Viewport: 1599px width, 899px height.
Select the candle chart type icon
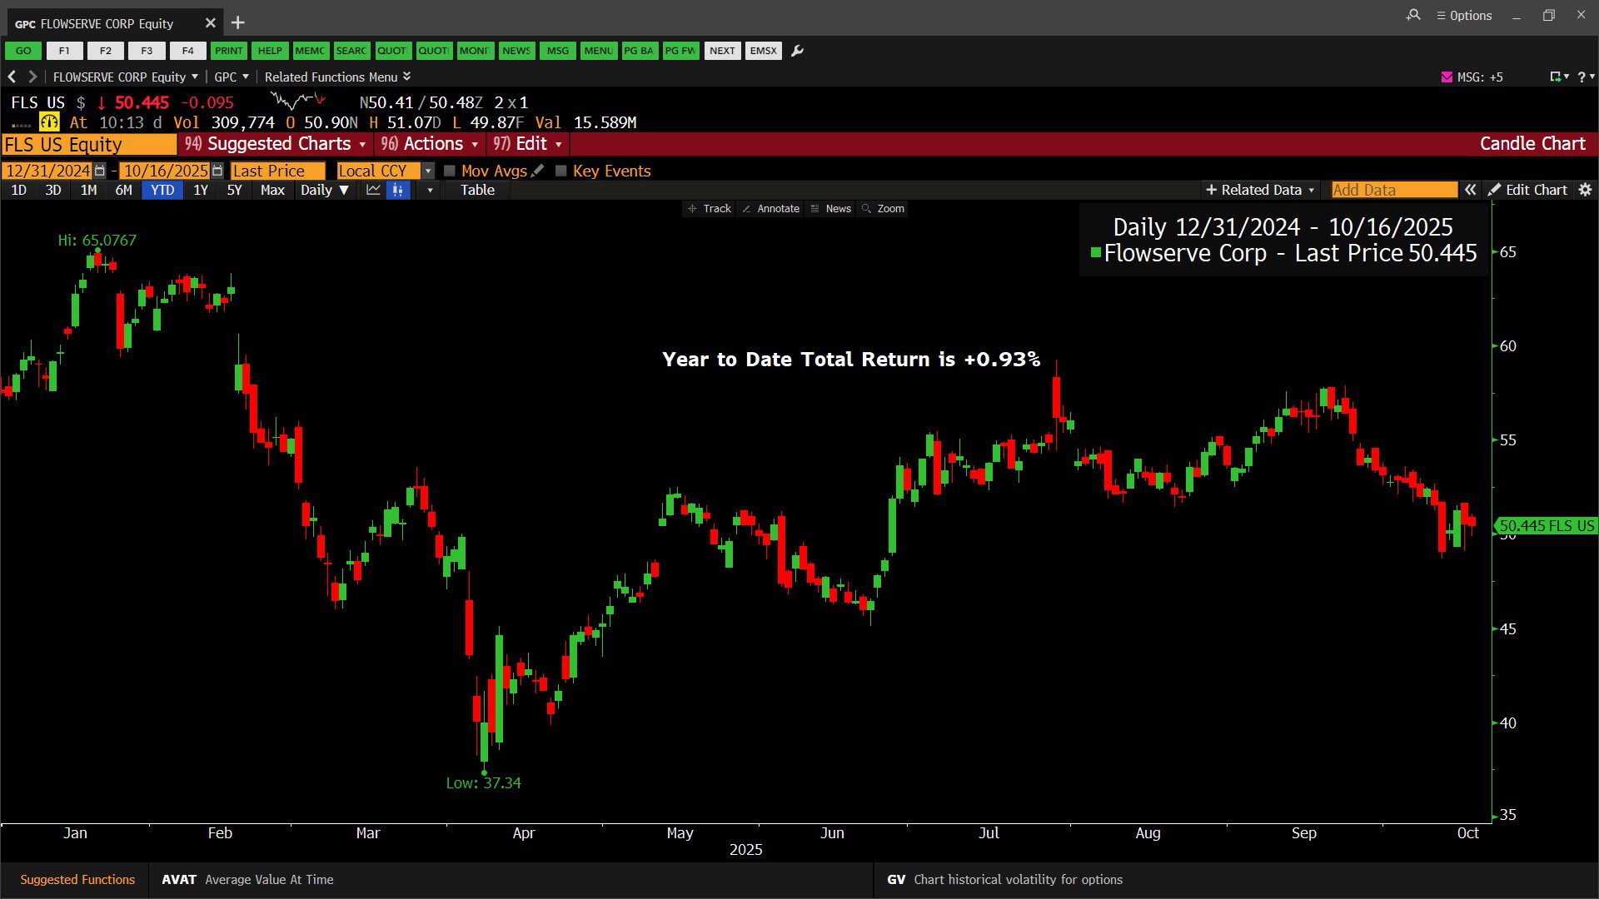(398, 190)
